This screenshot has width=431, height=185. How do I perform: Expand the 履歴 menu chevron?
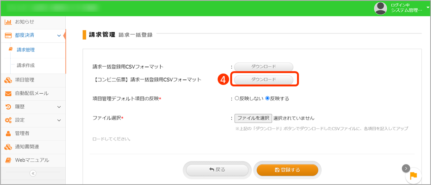pyautogui.click(x=59, y=107)
